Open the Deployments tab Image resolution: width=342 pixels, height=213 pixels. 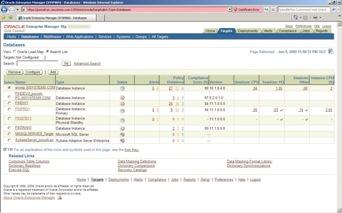point(248,31)
